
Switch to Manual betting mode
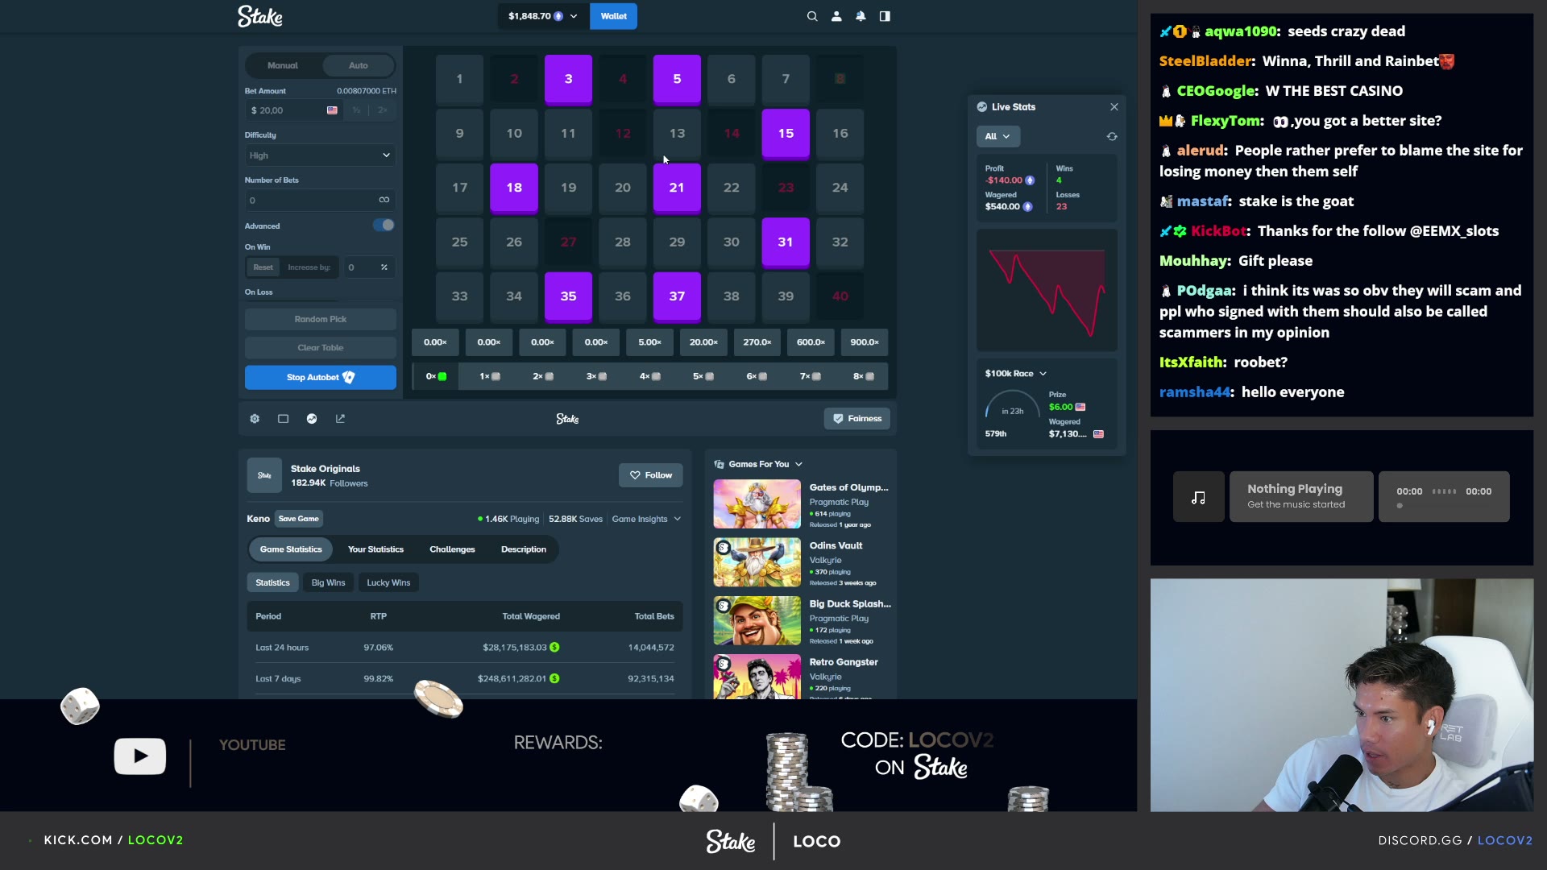click(283, 65)
